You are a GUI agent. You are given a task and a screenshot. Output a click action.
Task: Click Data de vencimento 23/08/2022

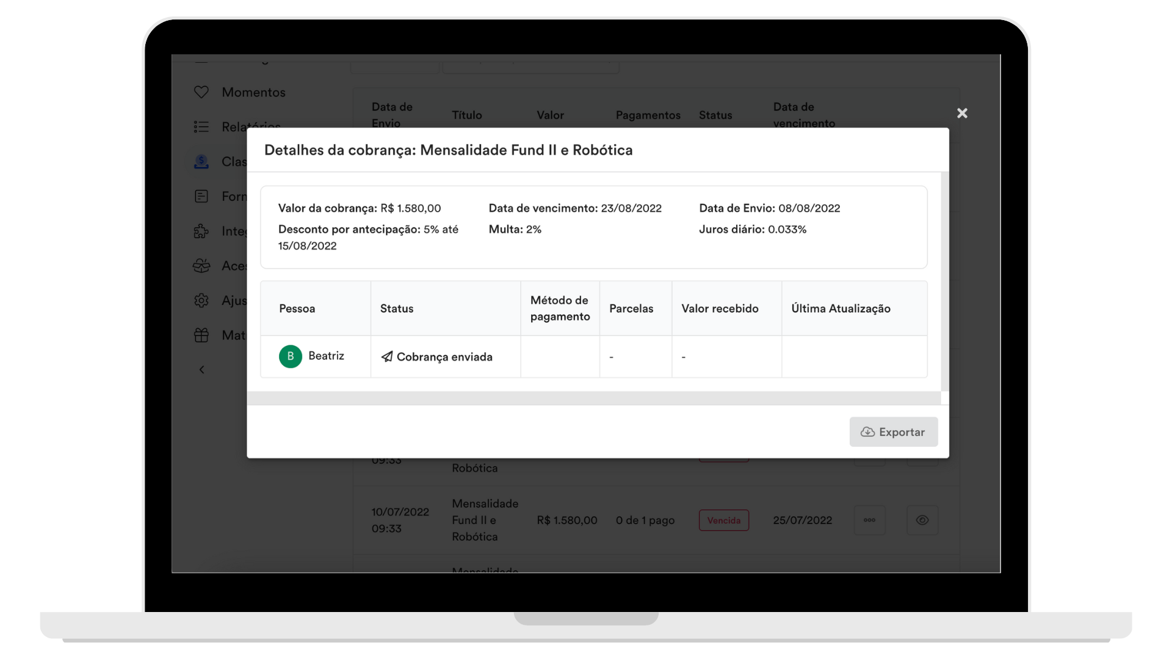tap(575, 208)
